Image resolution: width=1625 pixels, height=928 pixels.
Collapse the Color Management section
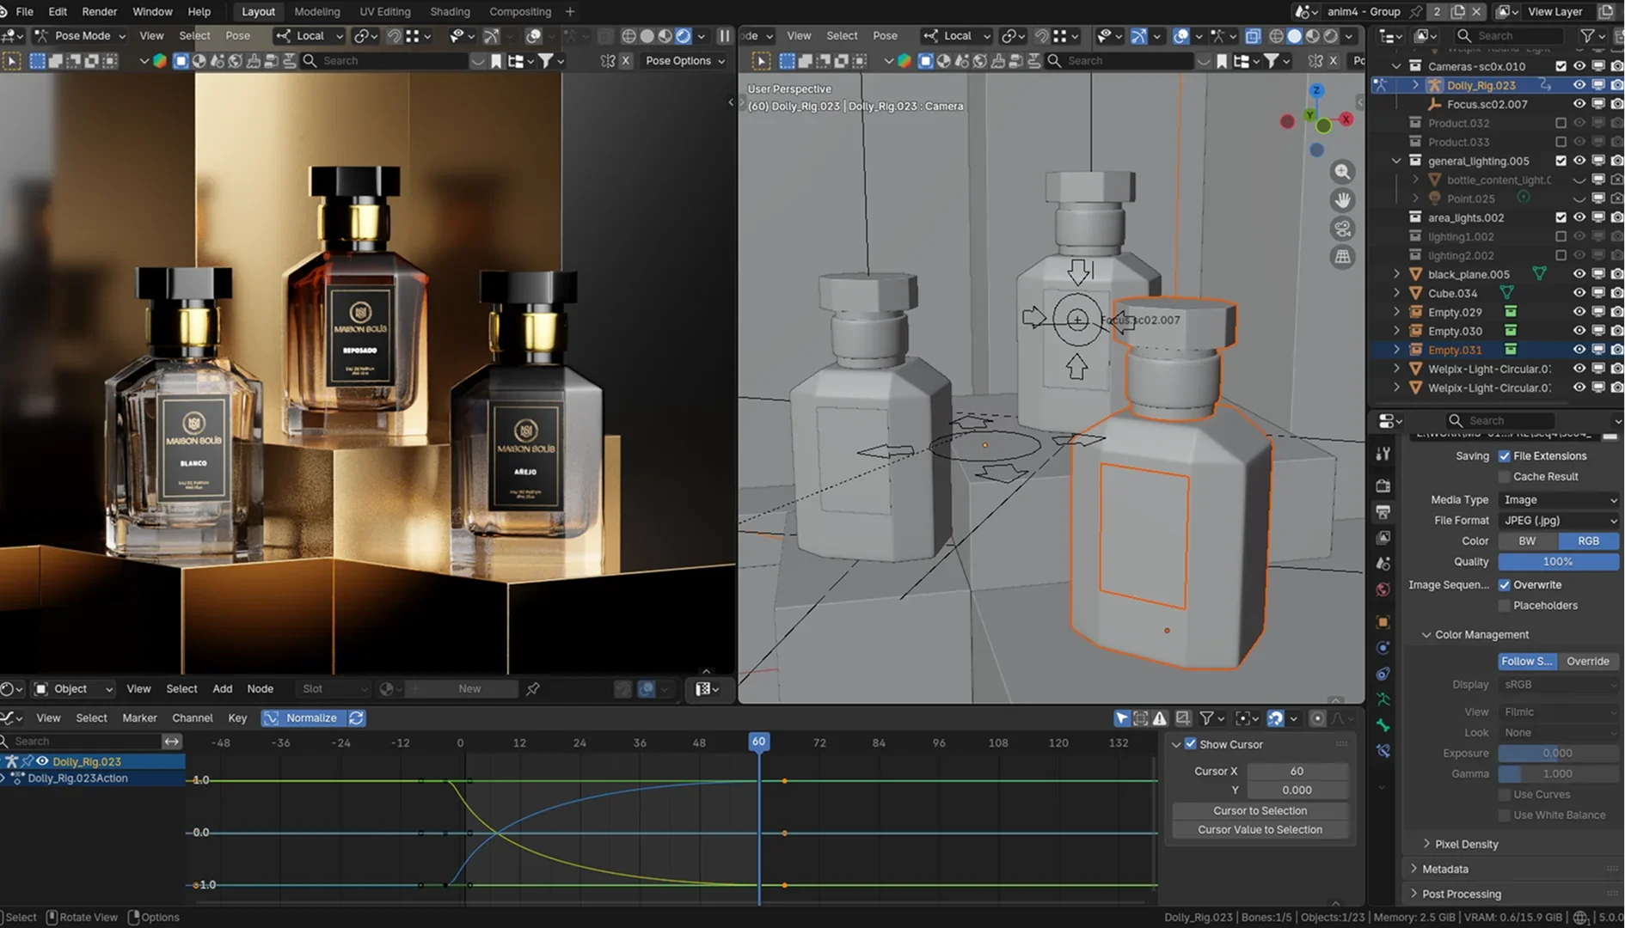tap(1426, 635)
